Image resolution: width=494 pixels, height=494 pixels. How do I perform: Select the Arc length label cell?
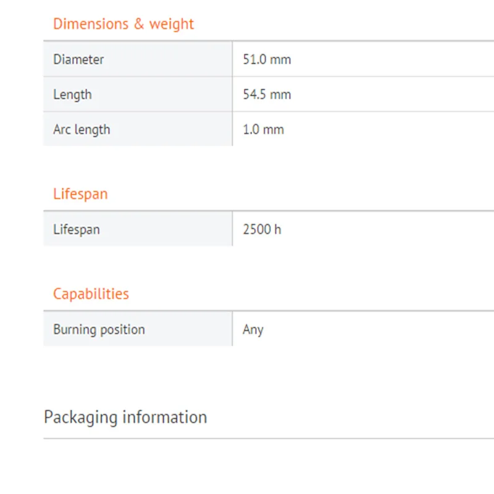[82, 130]
